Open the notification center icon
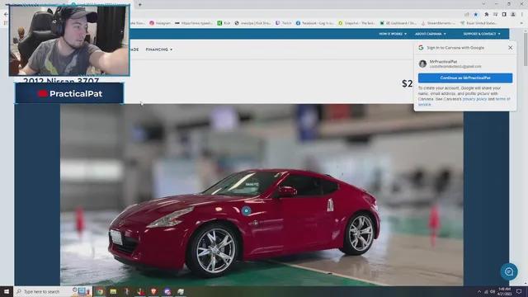The width and height of the screenshot is (528, 297). click(519, 291)
